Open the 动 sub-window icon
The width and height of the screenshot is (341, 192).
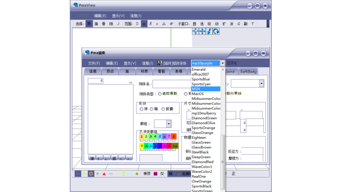[217, 23]
